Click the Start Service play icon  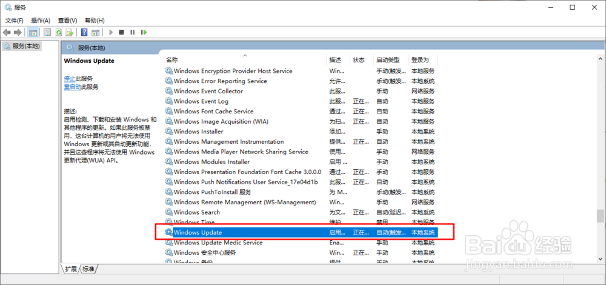tap(110, 32)
